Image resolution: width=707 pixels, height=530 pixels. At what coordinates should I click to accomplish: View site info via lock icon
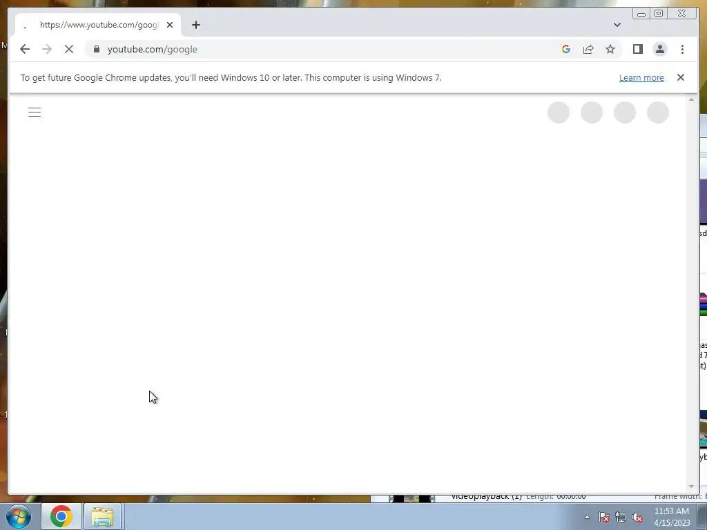pyautogui.click(x=97, y=49)
